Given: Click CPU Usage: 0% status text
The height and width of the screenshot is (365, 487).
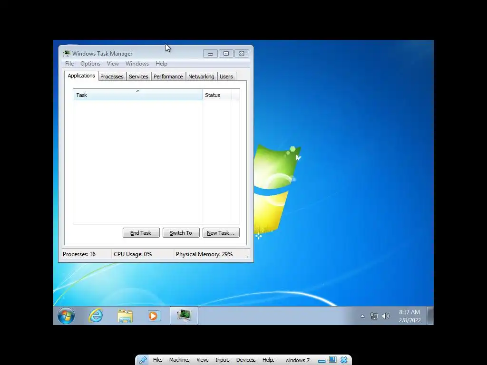Looking at the screenshot, I should 133,254.
